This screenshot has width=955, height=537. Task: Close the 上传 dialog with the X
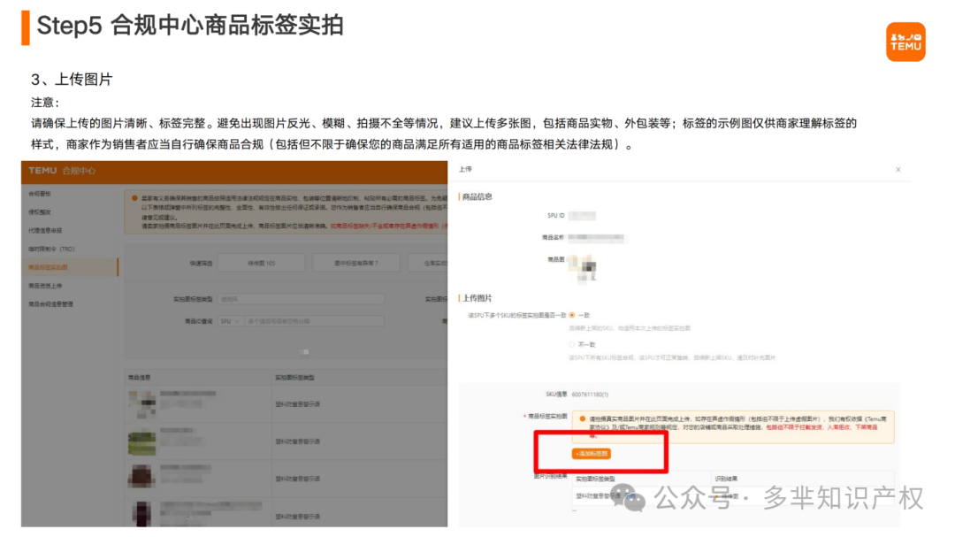point(898,170)
